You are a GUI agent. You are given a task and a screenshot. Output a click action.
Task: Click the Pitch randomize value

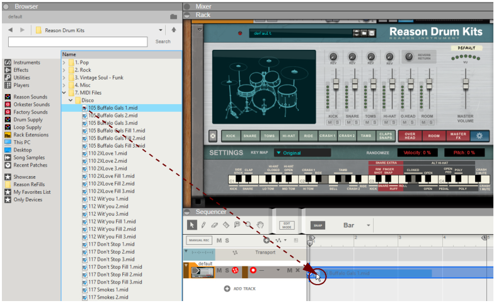pyautogui.click(x=464, y=153)
